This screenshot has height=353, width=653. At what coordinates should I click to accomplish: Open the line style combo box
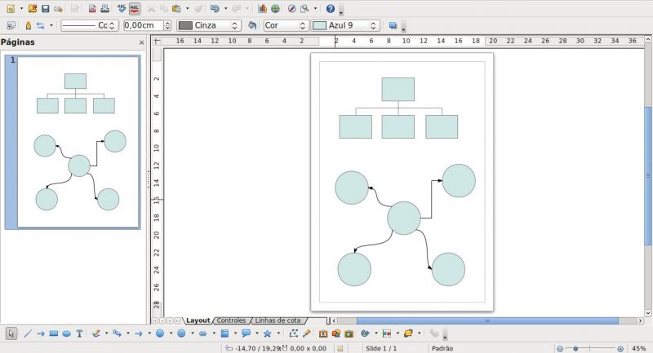click(x=90, y=25)
